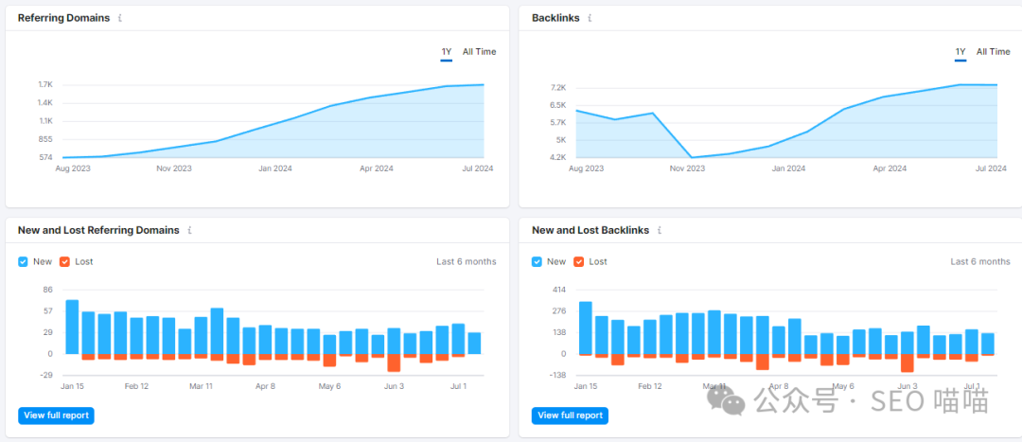1022x442 pixels.
Task: Switch Backlinks chart to All Time
Action: coord(993,52)
